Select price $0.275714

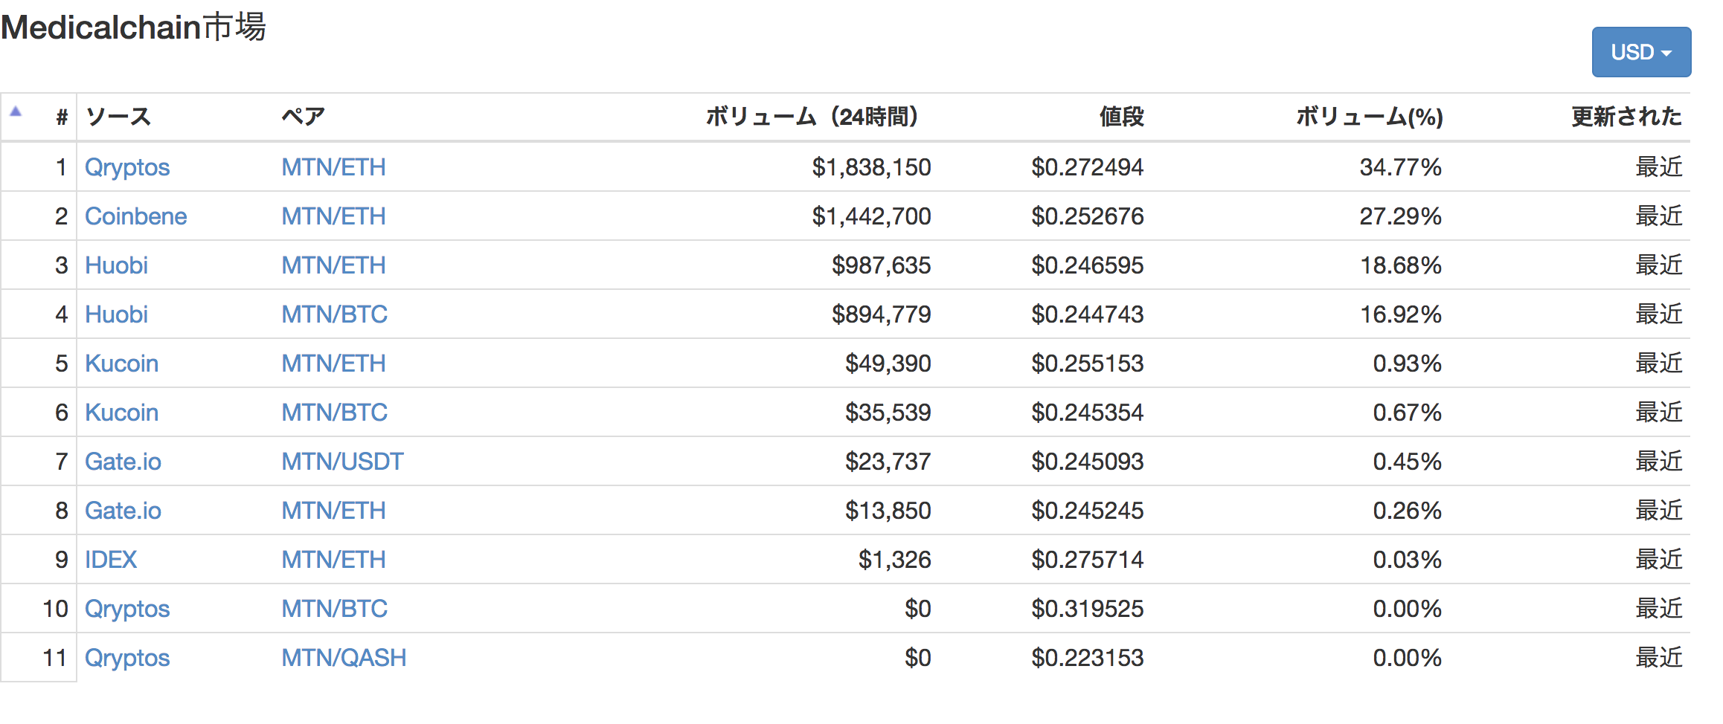1088,560
